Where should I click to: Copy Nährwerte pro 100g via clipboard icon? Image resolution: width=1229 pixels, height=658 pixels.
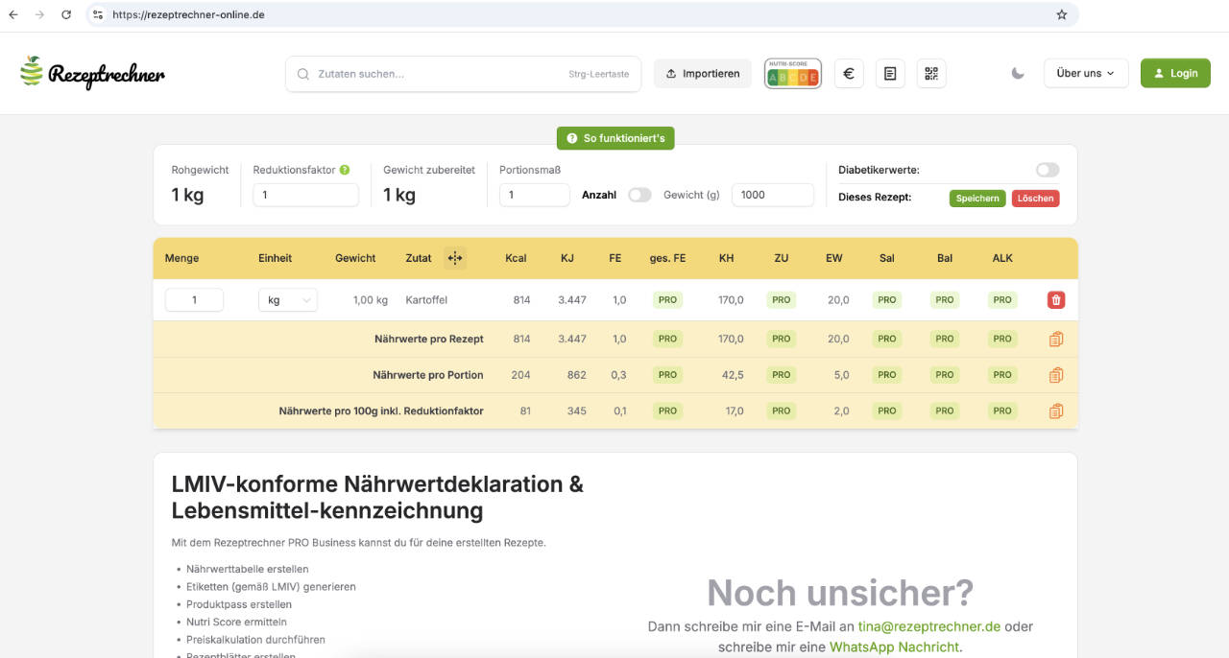pos(1056,411)
